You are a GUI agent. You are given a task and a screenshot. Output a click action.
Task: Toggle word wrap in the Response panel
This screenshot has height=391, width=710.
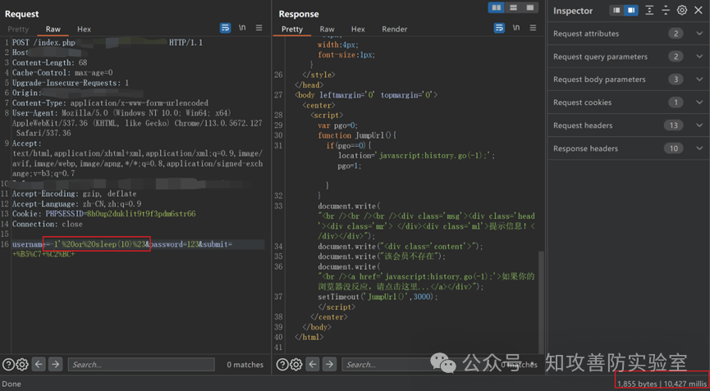coord(498,28)
